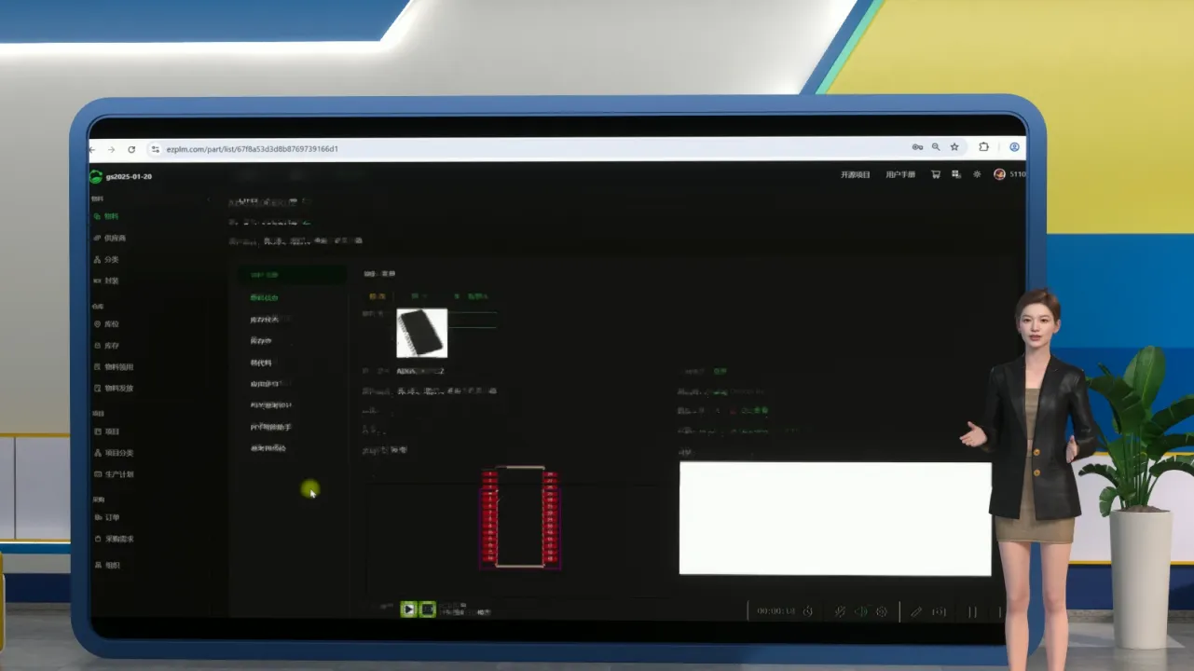The height and width of the screenshot is (671, 1194).
Task: Go to 供应商 in sidebar
Action: [x=114, y=238]
